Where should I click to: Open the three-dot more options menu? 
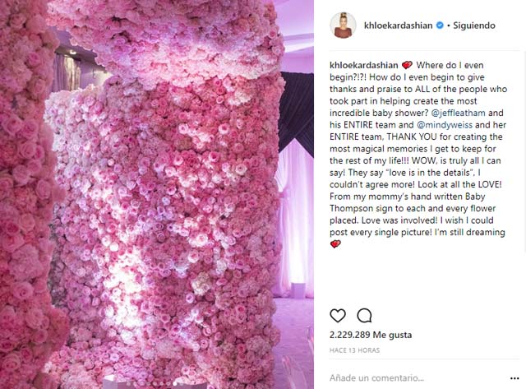tap(514, 378)
